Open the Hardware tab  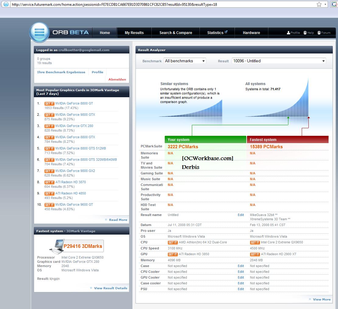[x=251, y=33]
